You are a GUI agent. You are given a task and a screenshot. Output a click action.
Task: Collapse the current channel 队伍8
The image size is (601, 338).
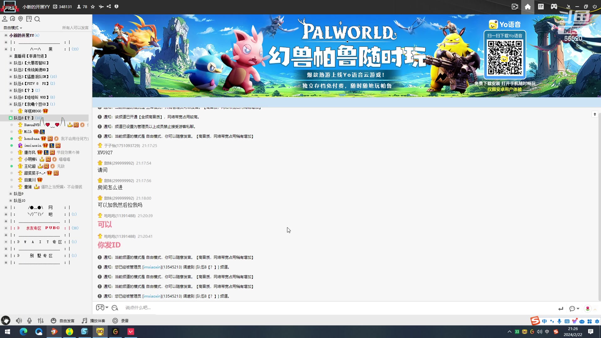23,118
